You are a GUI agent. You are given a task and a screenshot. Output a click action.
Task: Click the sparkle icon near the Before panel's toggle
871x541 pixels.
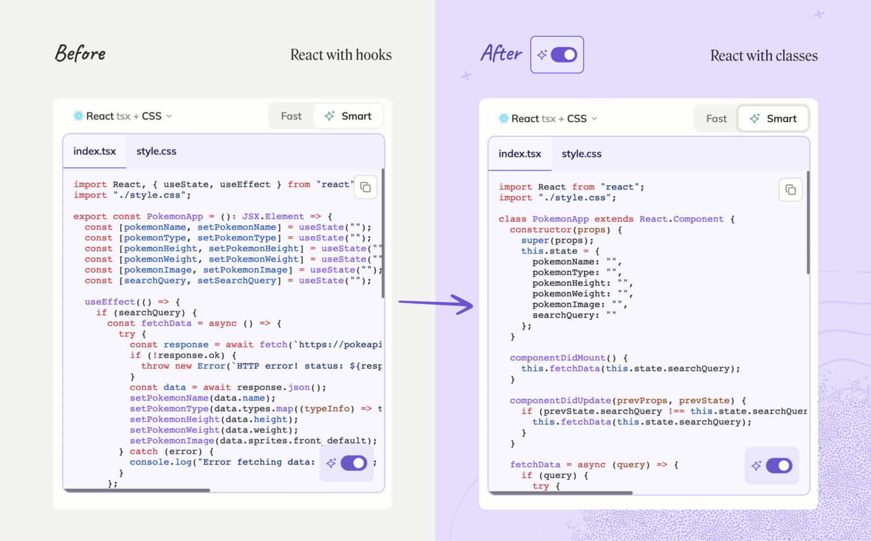(x=331, y=463)
